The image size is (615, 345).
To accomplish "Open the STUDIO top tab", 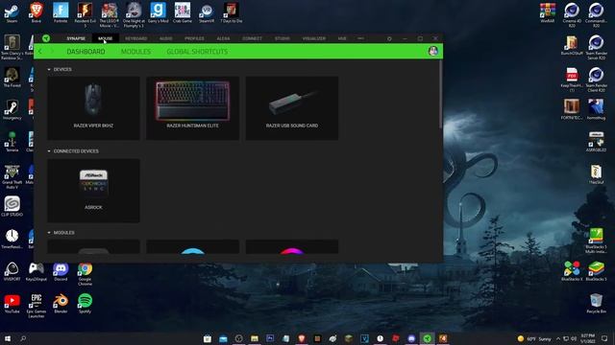I will click(282, 38).
